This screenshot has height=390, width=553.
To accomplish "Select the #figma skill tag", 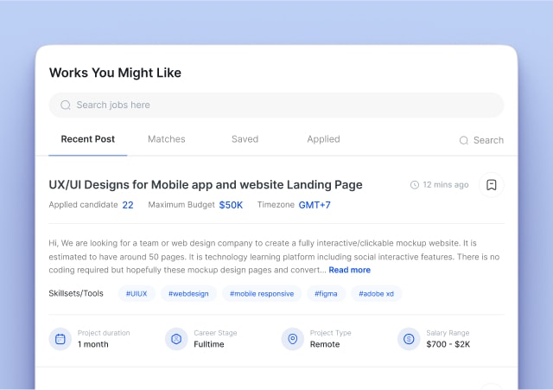I will [x=326, y=294].
